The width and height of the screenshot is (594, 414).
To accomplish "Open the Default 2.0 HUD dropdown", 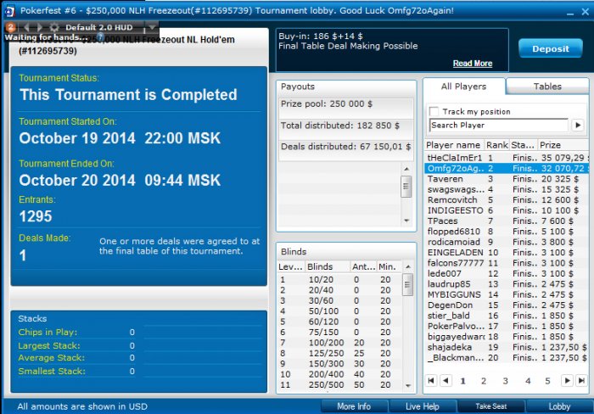I will pos(152,27).
